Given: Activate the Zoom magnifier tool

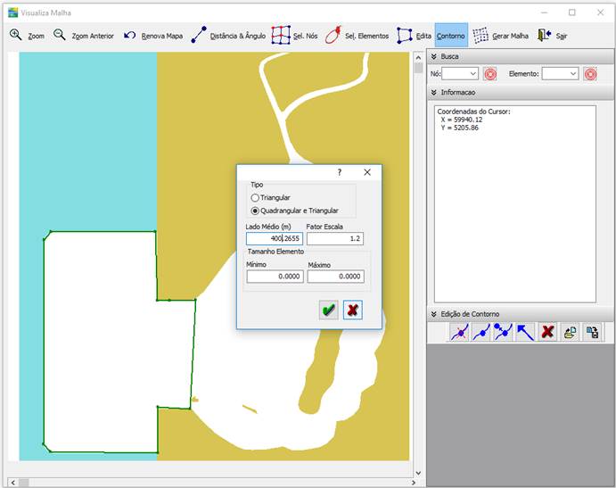Looking at the screenshot, I should [x=27, y=36].
